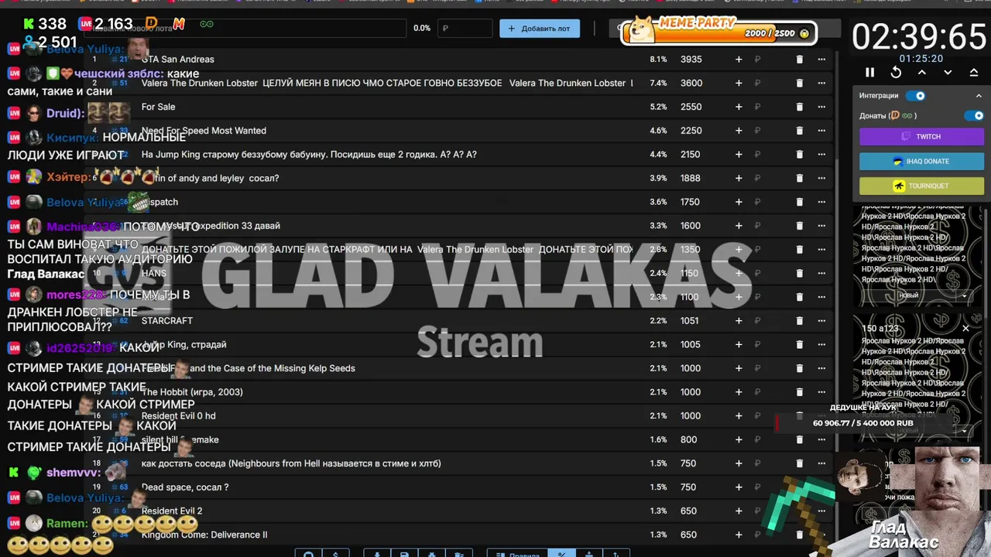Click chat username shemvvv
Screen dimensions: 991x557
tap(74, 472)
